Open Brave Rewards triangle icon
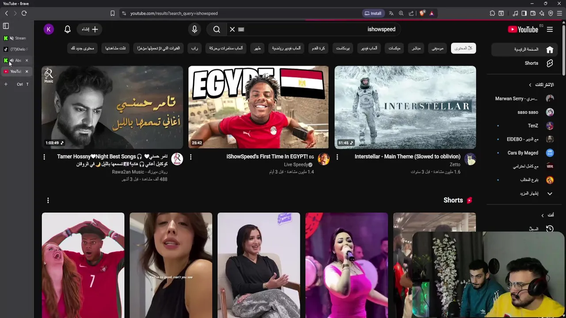This screenshot has width=566, height=318. click(x=432, y=13)
